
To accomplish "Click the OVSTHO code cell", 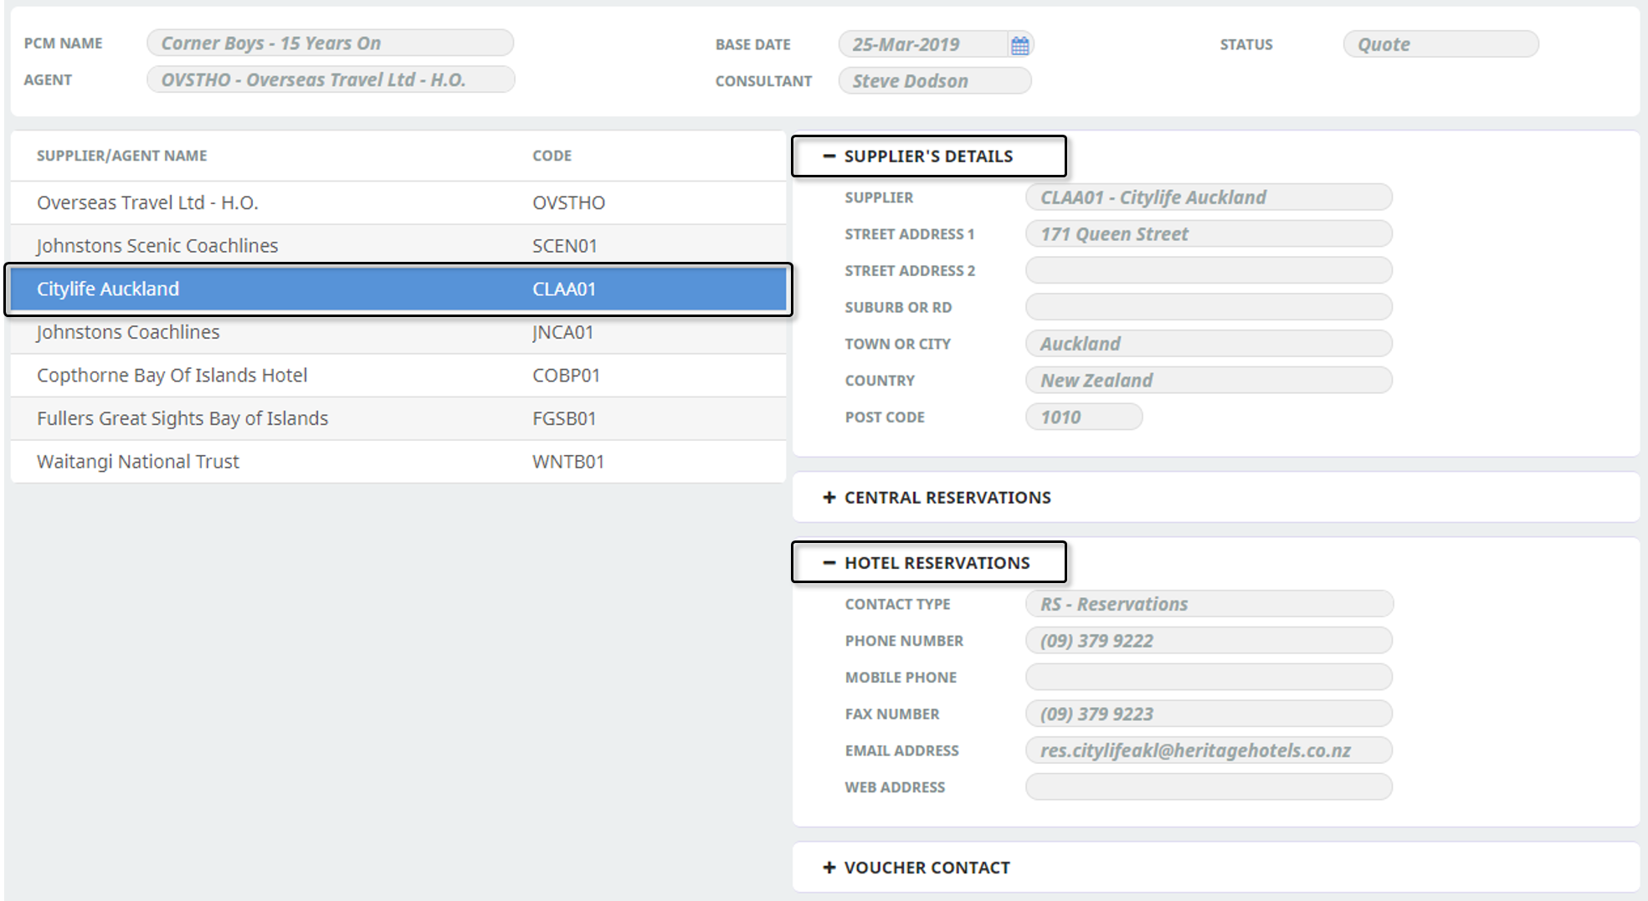I will click(x=568, y=202).
